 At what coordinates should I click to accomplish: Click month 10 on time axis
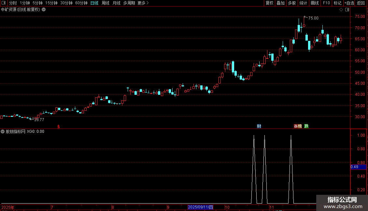[227, 207]
